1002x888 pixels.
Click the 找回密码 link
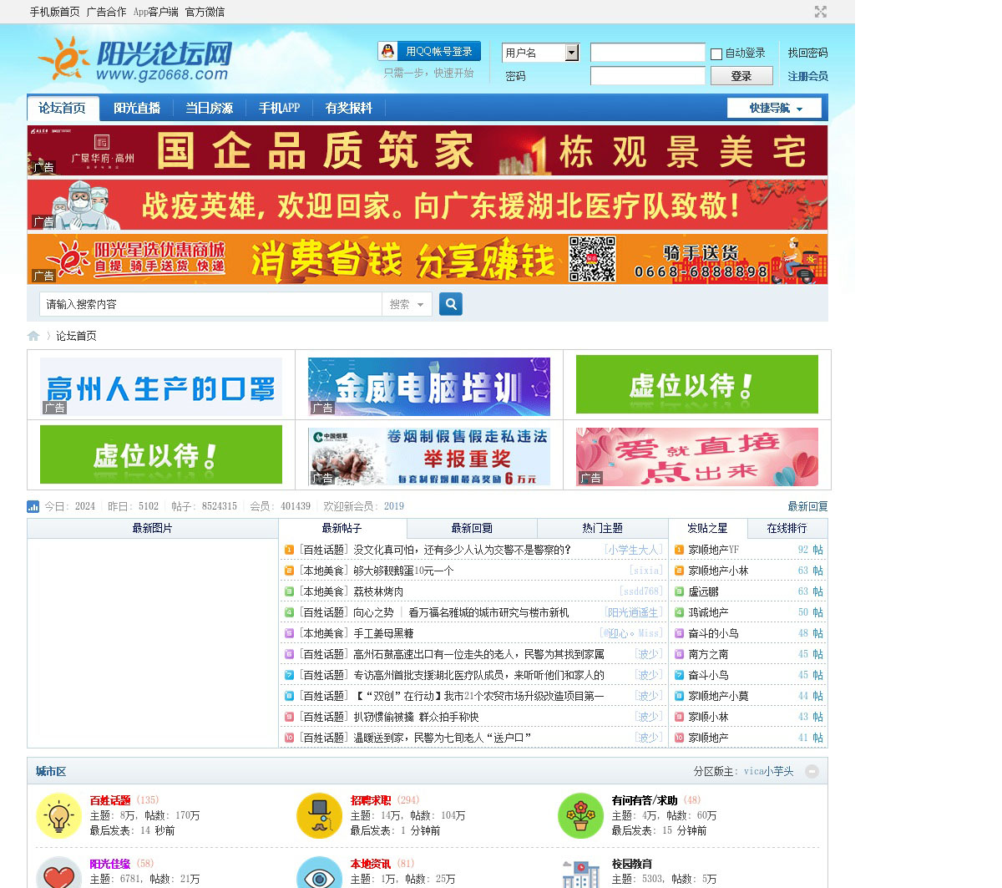click(807, 53)
